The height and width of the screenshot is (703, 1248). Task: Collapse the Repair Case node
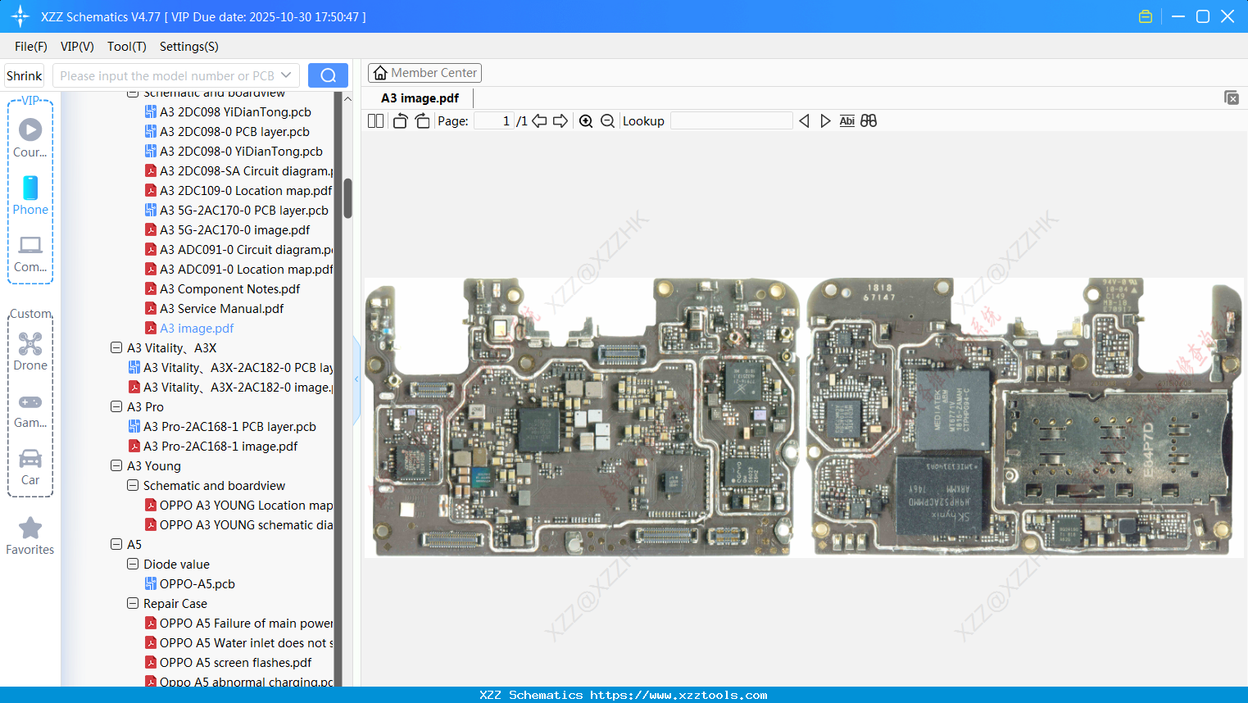(133, 603)
